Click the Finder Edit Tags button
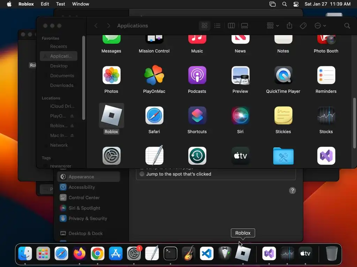The image size is (357, 267). (x=303, y=26)
